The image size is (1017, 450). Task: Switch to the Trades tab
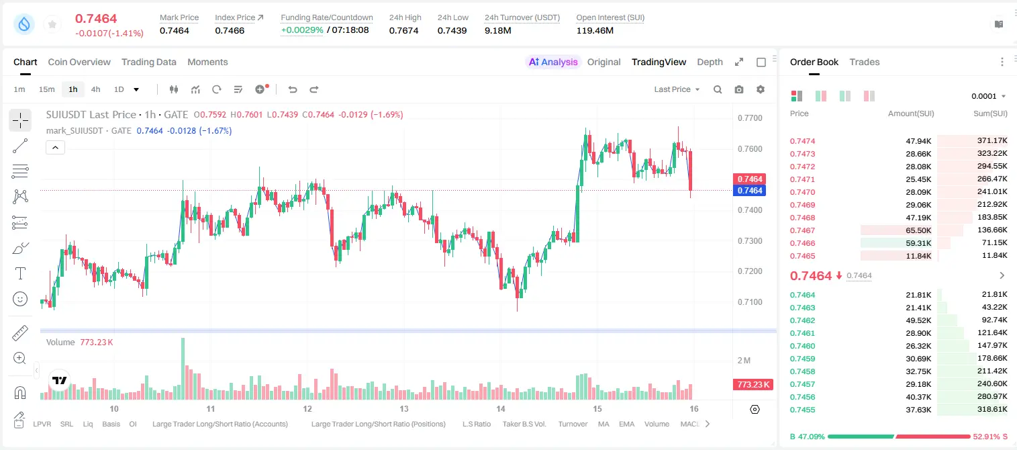click(x=864, y=62)
